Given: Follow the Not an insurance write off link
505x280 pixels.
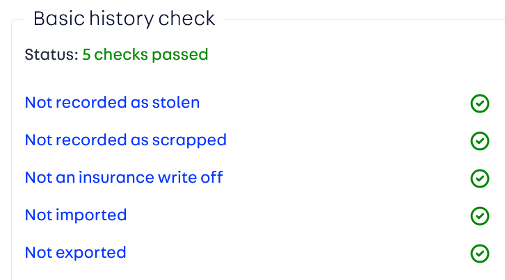Looking at the screenshot, I should (124, 178).
